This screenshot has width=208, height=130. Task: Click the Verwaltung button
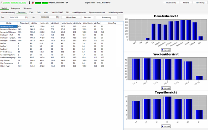[200, 3]
